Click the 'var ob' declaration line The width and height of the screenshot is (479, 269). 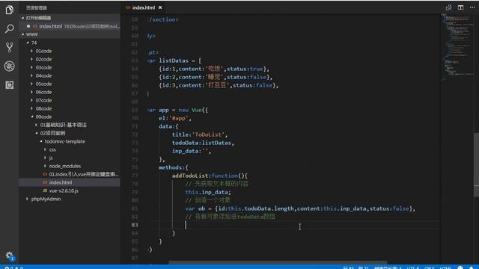(300, 208)
